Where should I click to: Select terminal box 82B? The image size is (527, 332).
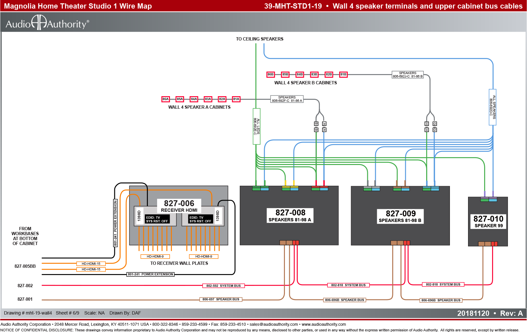point(329,74)
